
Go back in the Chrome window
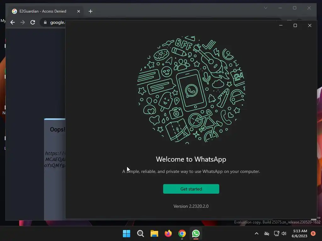coord(13,22)
